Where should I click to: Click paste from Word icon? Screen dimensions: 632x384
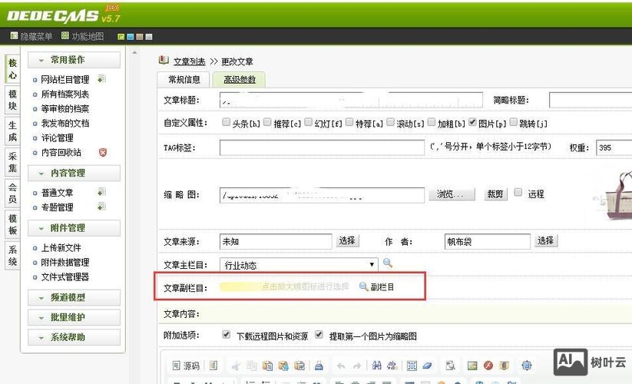coord(300,366)
